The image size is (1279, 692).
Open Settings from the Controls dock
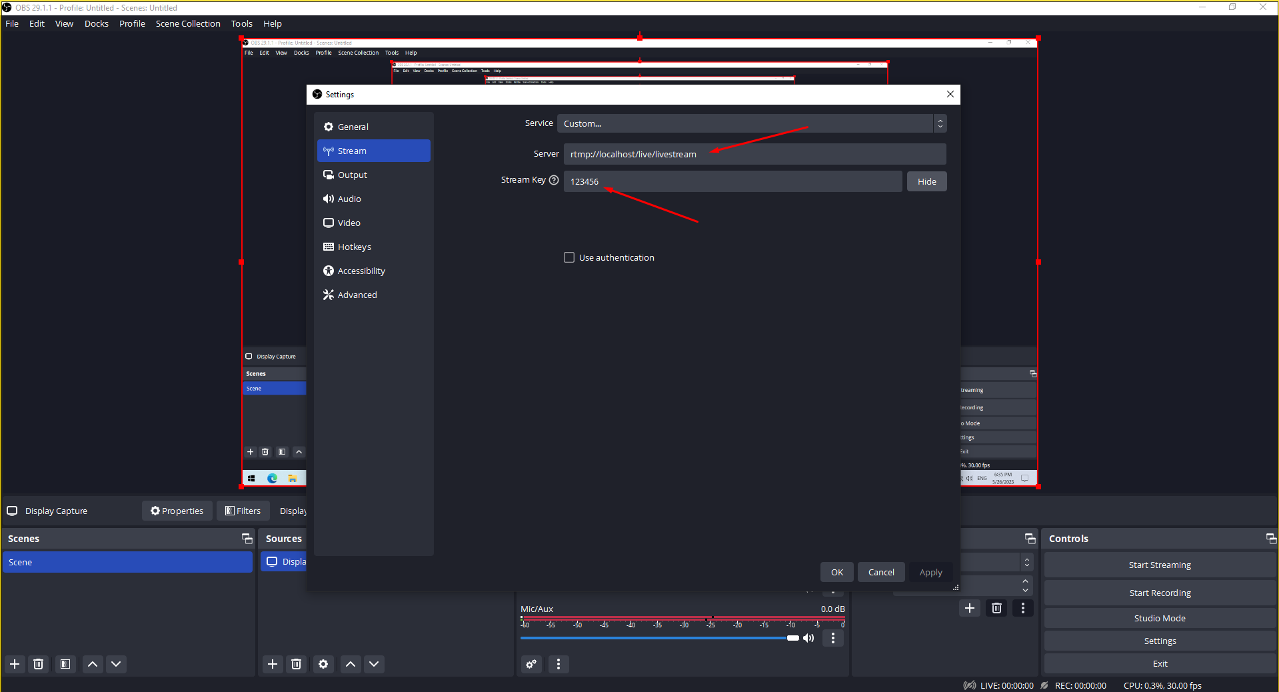point(1160,641)
